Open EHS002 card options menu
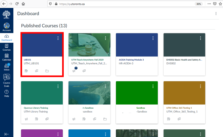 tap(200, 38)
